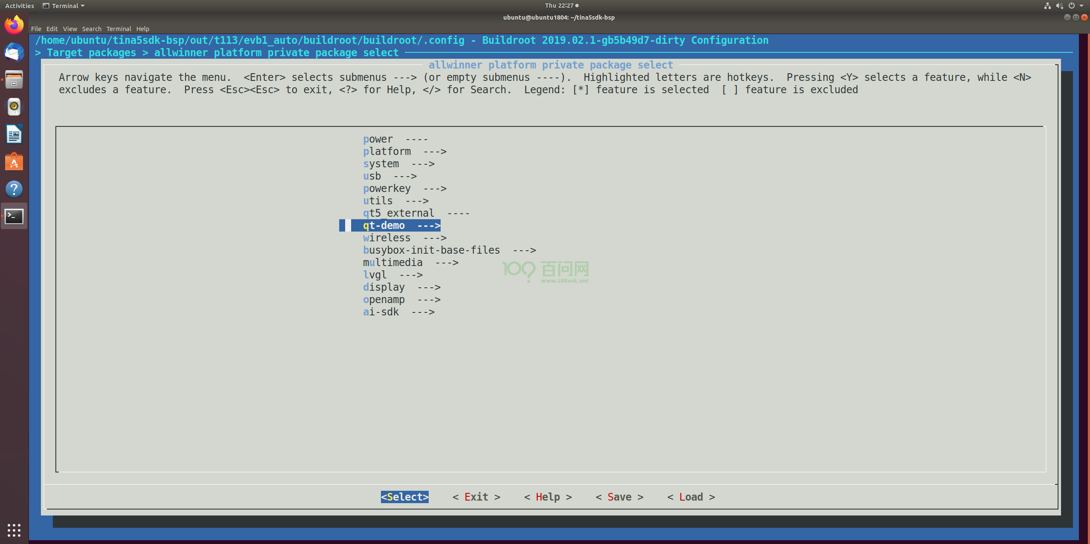Click the Load button

(690, 497)
